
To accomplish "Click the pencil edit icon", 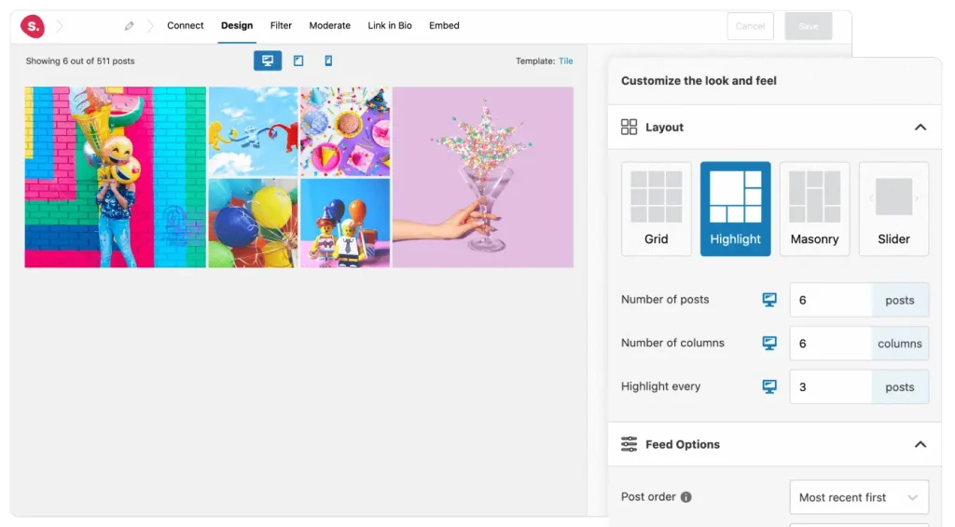I will click(x=130, y=26).
